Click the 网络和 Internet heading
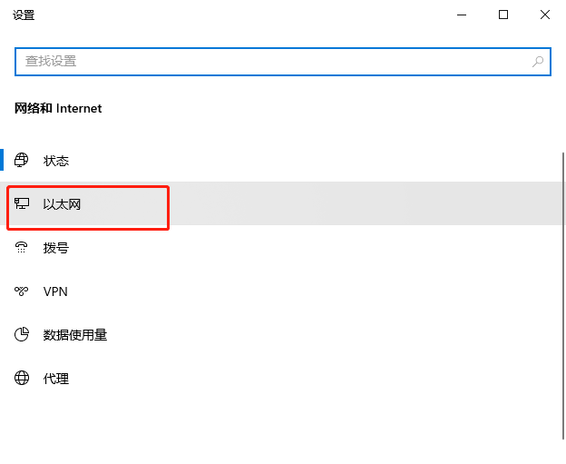 point(58,108)
